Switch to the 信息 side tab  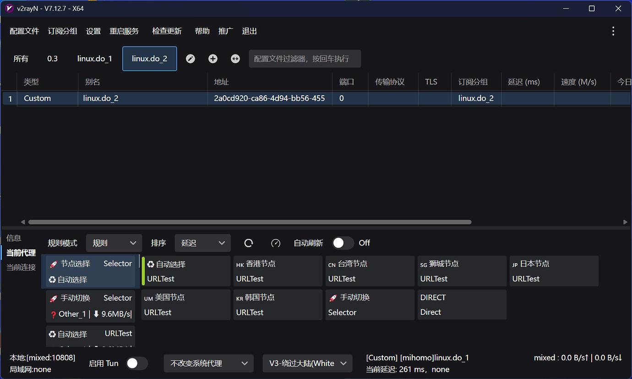(x=14, y=238)
